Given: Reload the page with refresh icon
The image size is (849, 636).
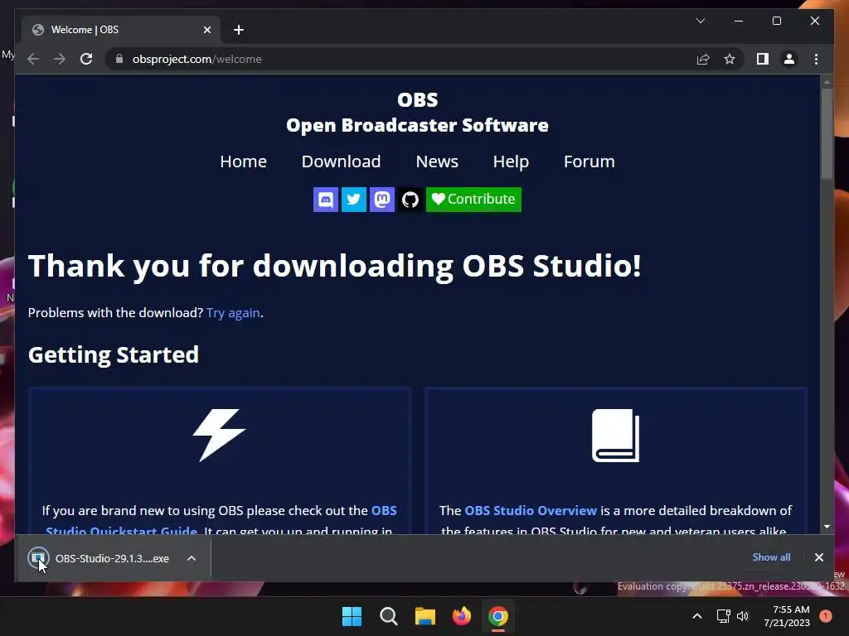Looking at the screenshot, I should tap(86, 59).
